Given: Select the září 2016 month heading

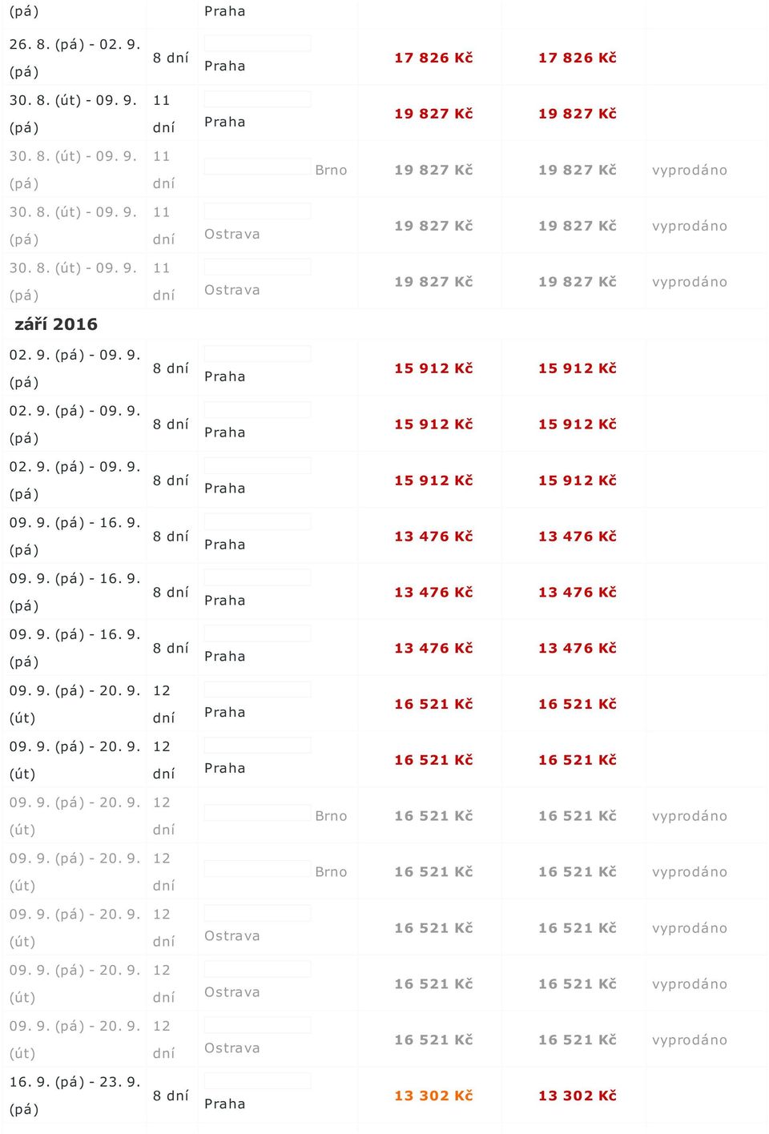Looking at the screenshot, I should 56,324.
